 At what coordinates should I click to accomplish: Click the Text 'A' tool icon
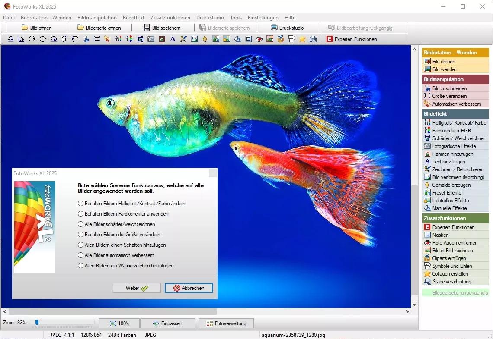coord(173,39)
